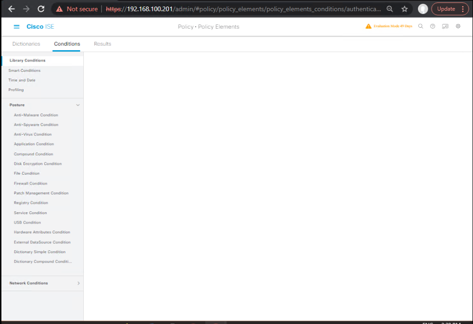Image resolution: width=473 pixels, height=324 pixels.
Task: Click the Policy · Policy Elements title
Action: coord(208,27)
